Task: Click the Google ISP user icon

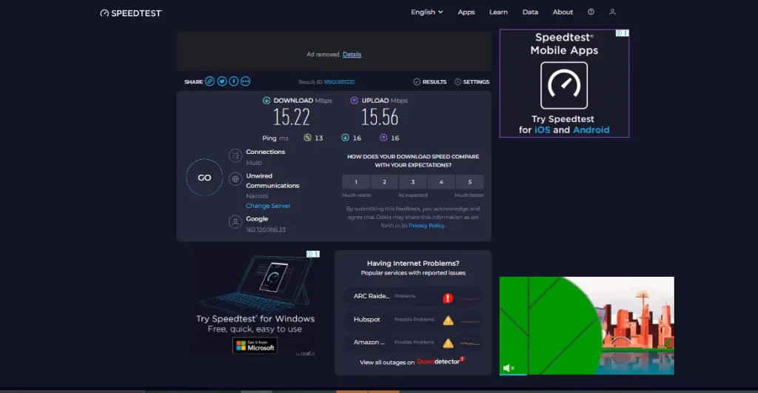Action: pos(235,222)
